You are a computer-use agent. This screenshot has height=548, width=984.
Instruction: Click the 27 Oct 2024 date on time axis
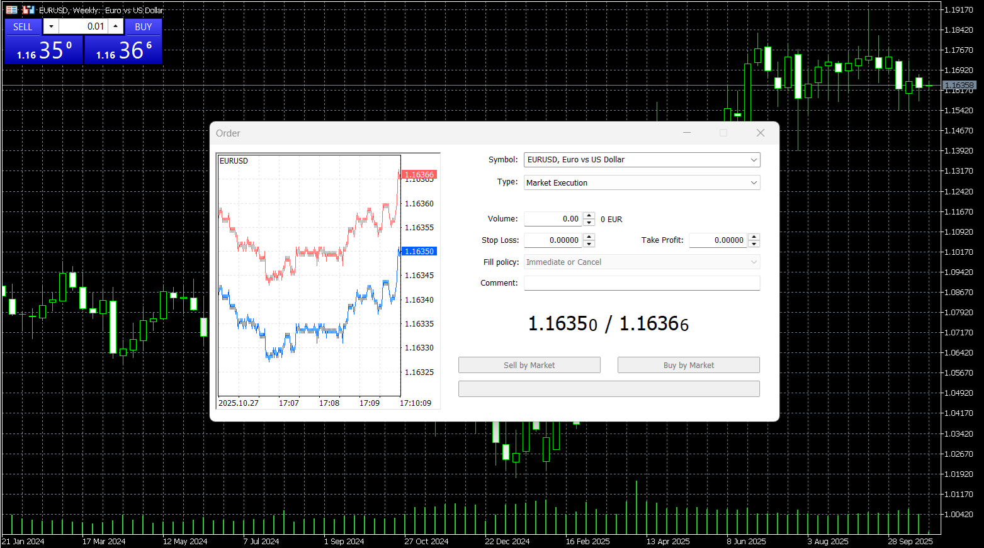[426, 542]
